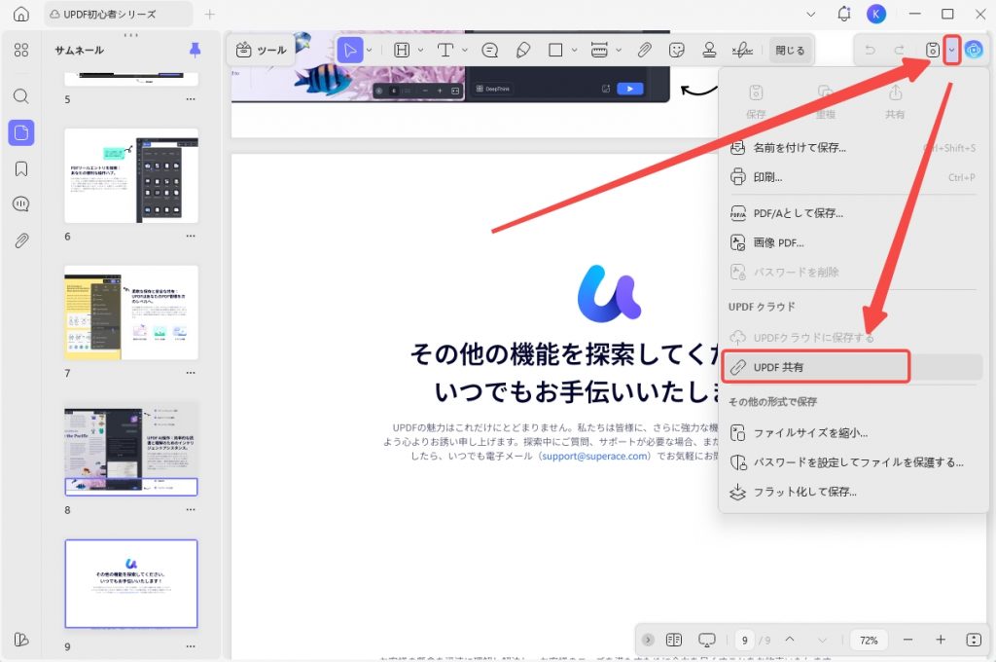
Task: Toggle two-page reading view icon
Action: (x=674, y=640)
